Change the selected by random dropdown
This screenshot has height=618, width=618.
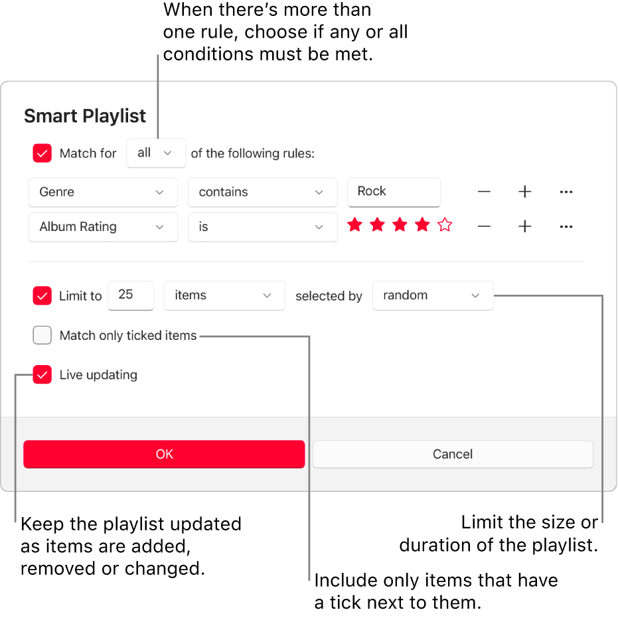pyautogui.click(x=432, y=295)
